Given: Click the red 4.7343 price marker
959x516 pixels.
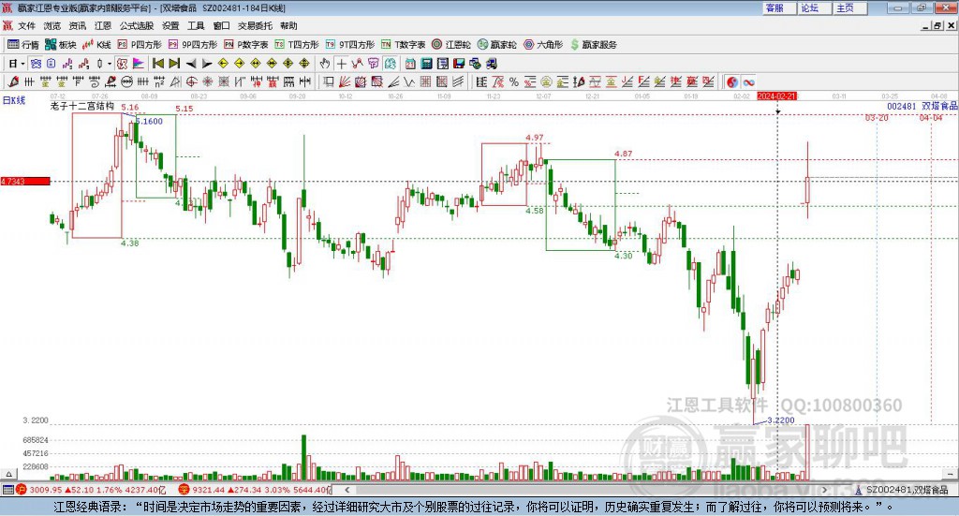Looking at the screenshot, I should (x=25, y=182).
